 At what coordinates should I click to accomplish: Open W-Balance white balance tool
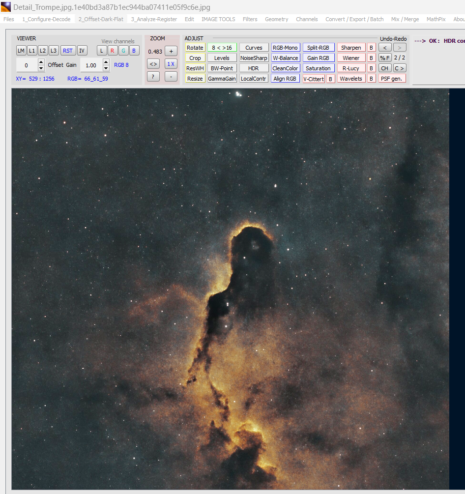tap(285, 58)
